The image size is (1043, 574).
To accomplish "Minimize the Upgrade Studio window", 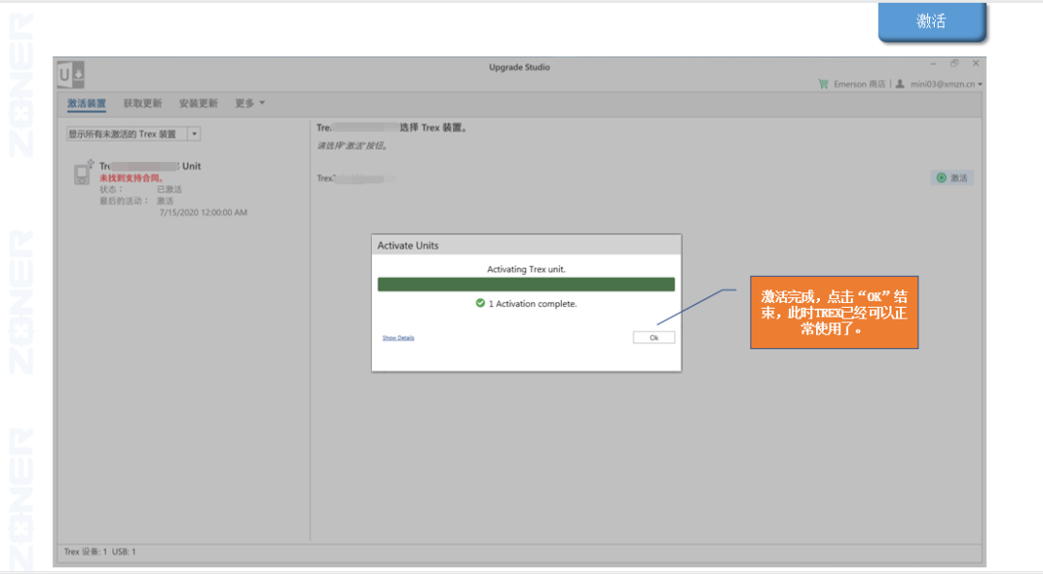I will coord(933,64).
